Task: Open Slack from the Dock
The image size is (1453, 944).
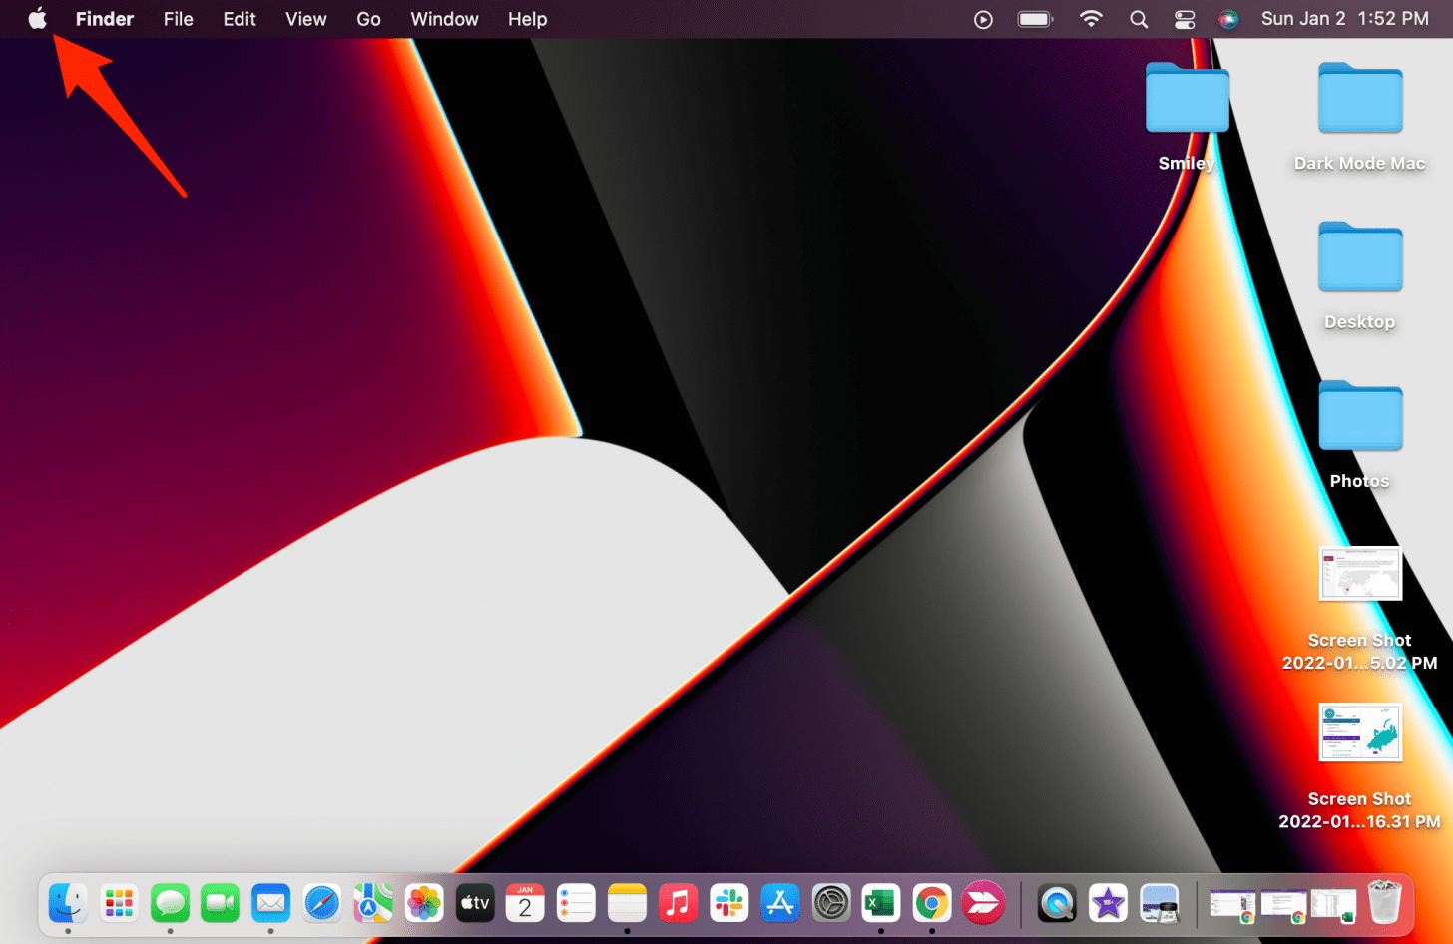Action: tap(728, 904)
